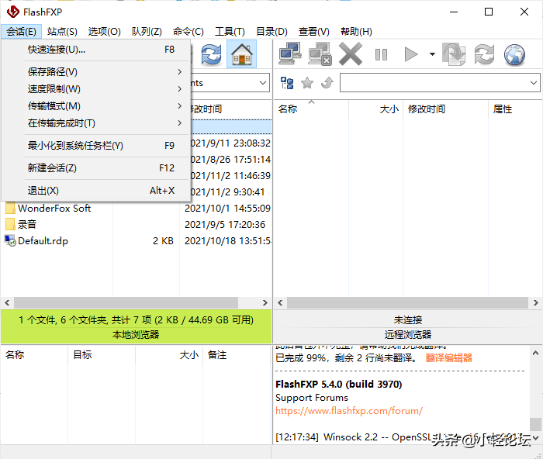Image resolution: width=543 pixels, height=459 pixels.
Task: Open the dropdown arrow next to play
Action: pyautogui.click(x=432, y=54)
